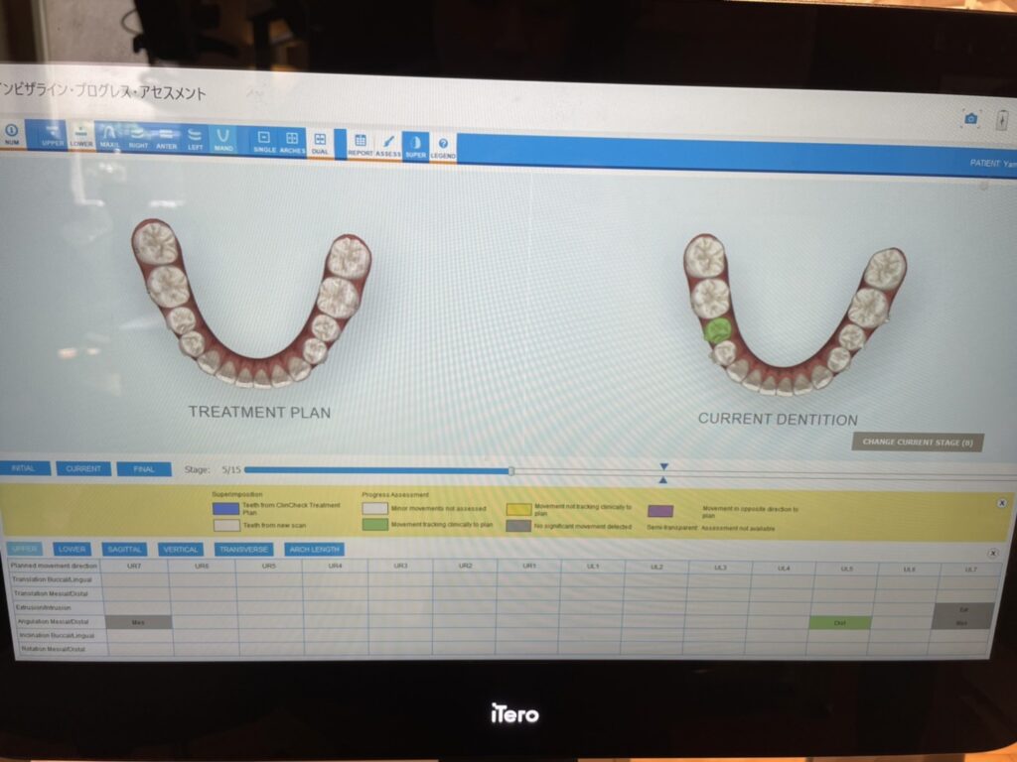
Task: Click the 'Translation Mesial/Distal' row label
Action: [x=50, y=593]
